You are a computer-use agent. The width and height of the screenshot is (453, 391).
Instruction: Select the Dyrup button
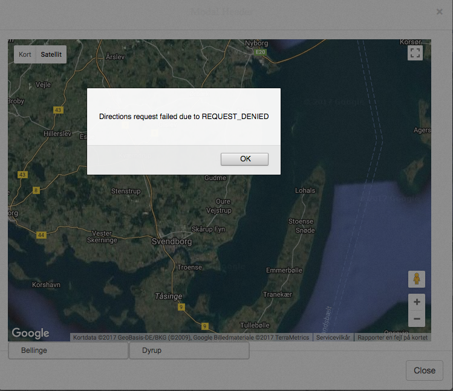(189, 351)
